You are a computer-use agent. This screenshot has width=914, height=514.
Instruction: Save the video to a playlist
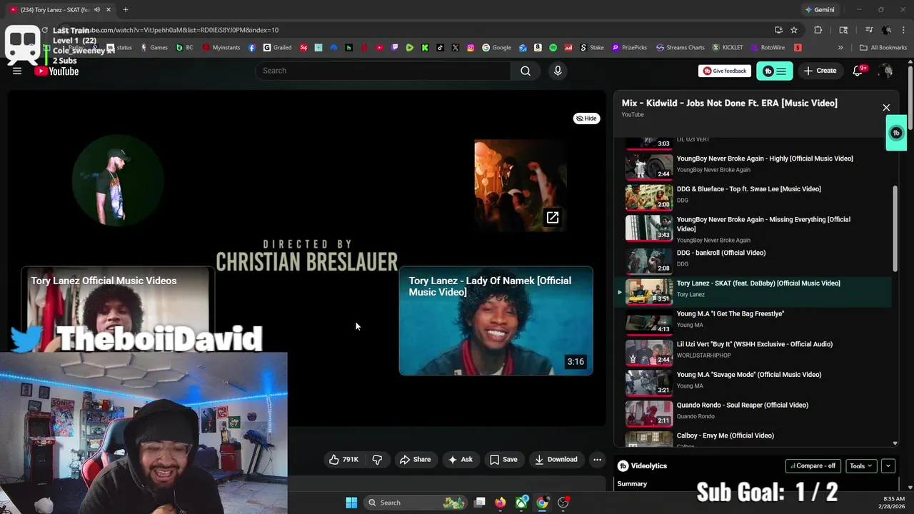[x=503, y=459]
